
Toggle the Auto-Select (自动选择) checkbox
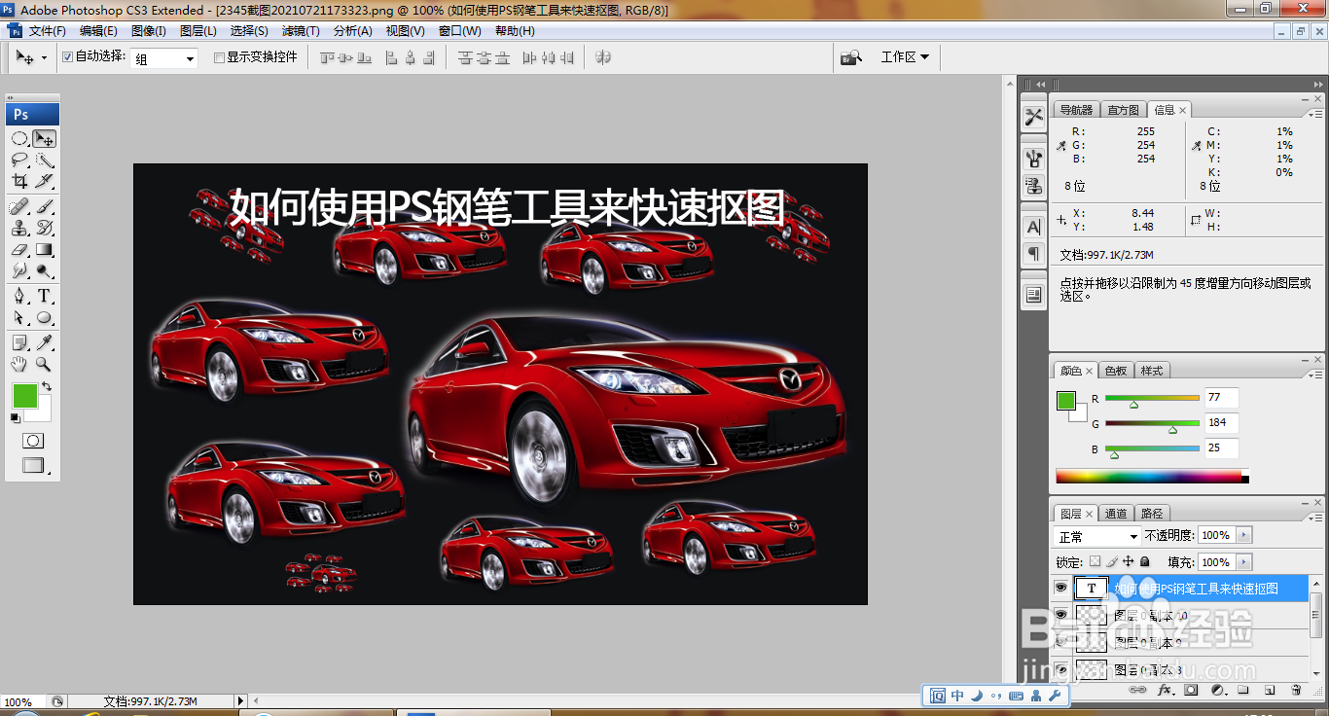(67, 57)
